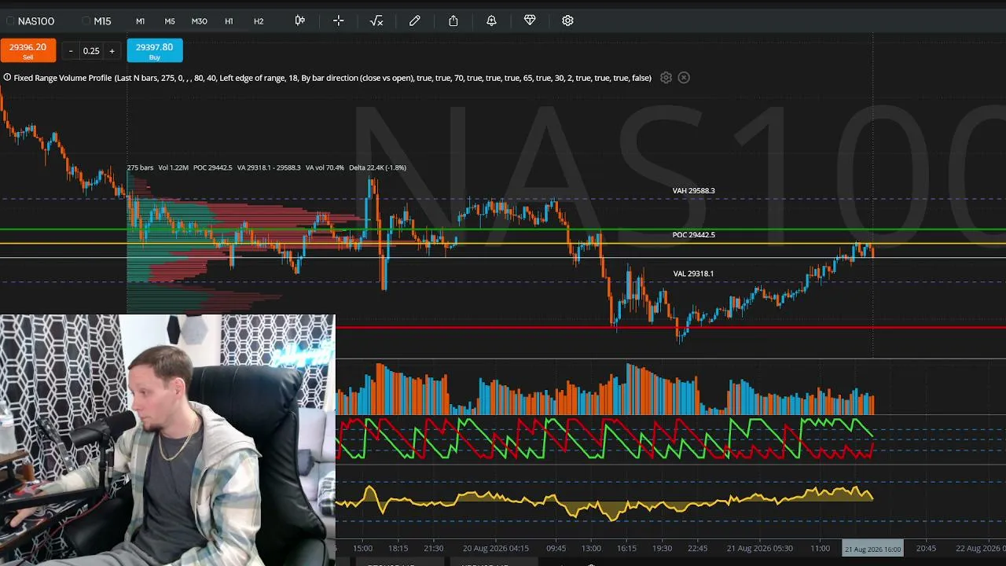Open the chart type candlestick menu
Screen dimensions: 1006x566
299,20
